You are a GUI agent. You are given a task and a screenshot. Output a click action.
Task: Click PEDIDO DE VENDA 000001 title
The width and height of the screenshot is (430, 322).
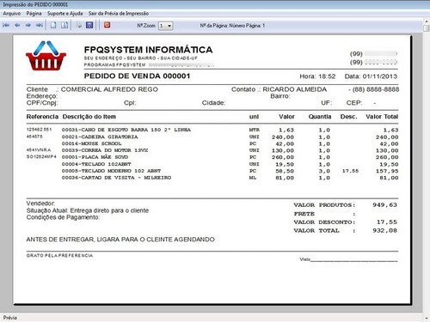pyautogui.click(x=137, y=76)
